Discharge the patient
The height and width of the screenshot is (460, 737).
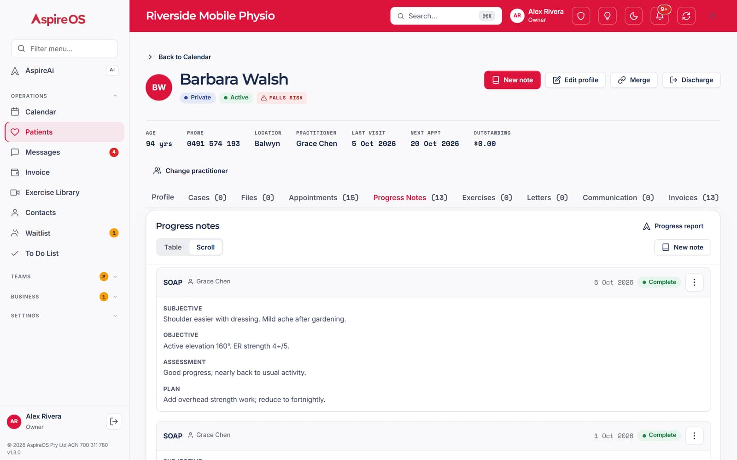pyautogui.click(x=691, y=80)
